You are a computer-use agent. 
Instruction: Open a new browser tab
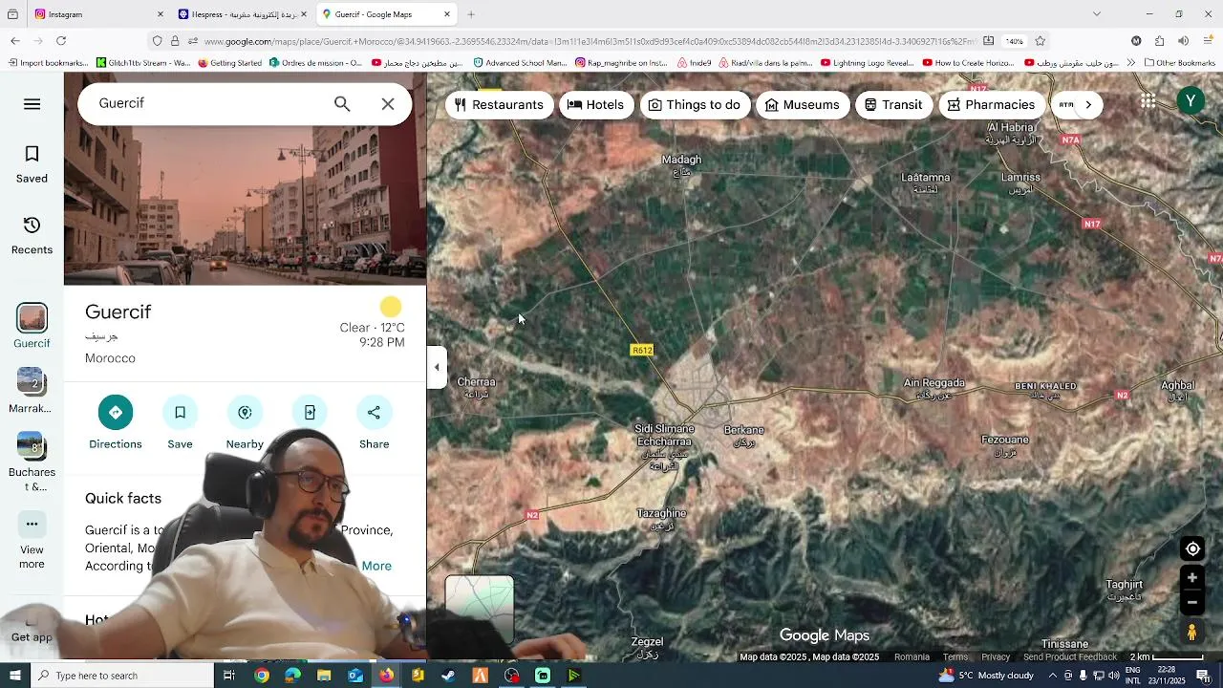[471, 14]
